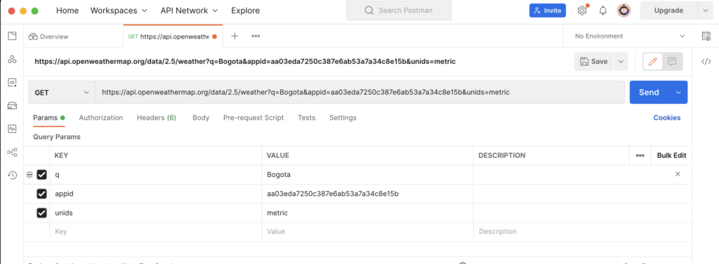Open environment quick look icon
Image resolution: width=719 pixels, height=264 pixels.
pos(706,37)
